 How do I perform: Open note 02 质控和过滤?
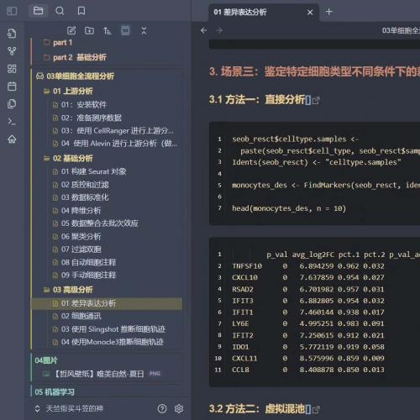click(85, 185)
